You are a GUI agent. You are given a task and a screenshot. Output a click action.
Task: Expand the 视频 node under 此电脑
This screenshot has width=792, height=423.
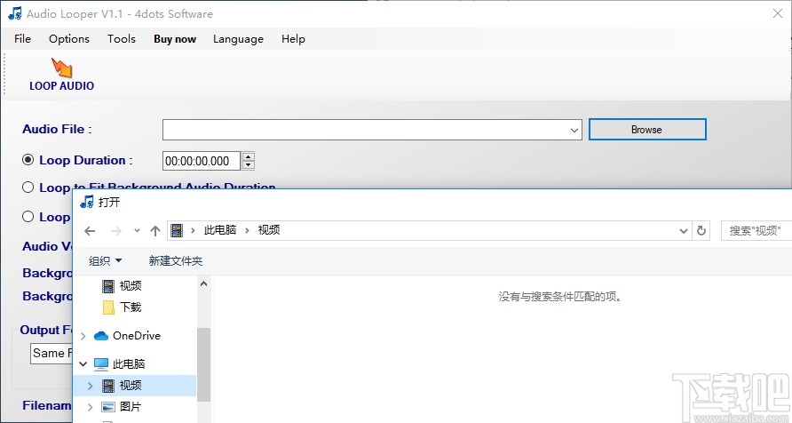[91, 386]
